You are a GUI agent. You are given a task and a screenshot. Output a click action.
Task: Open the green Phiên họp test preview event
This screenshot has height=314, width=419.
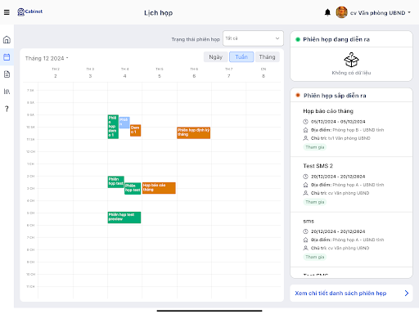click(124, 218)
